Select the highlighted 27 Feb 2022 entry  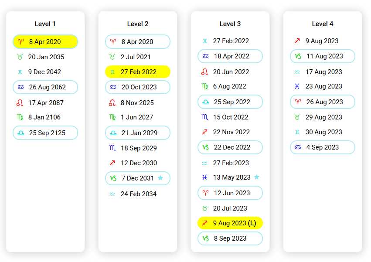(138, 72)
